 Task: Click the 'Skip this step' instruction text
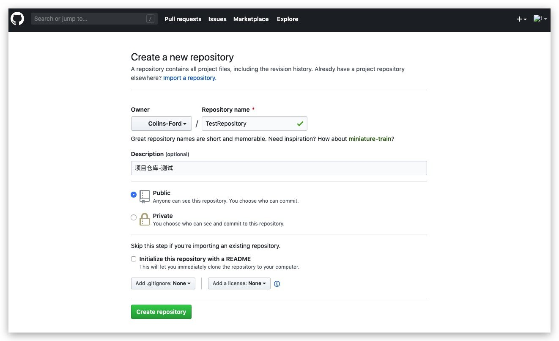pyautogui.click(x=206, y=246)
